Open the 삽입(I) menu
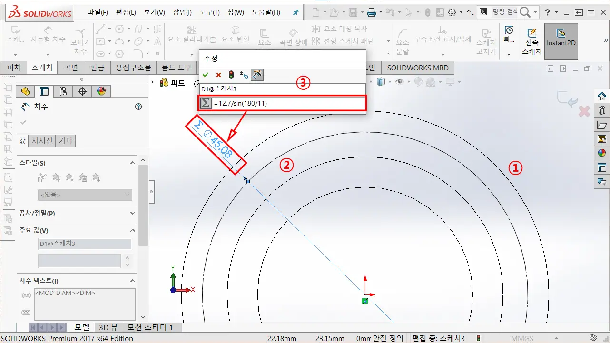 [182, 12]
